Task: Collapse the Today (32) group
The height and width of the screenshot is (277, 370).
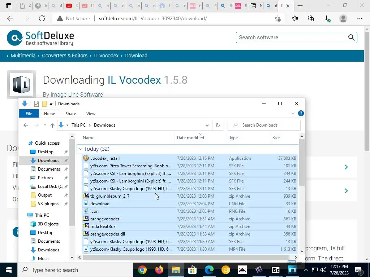Action: (81, 149)
